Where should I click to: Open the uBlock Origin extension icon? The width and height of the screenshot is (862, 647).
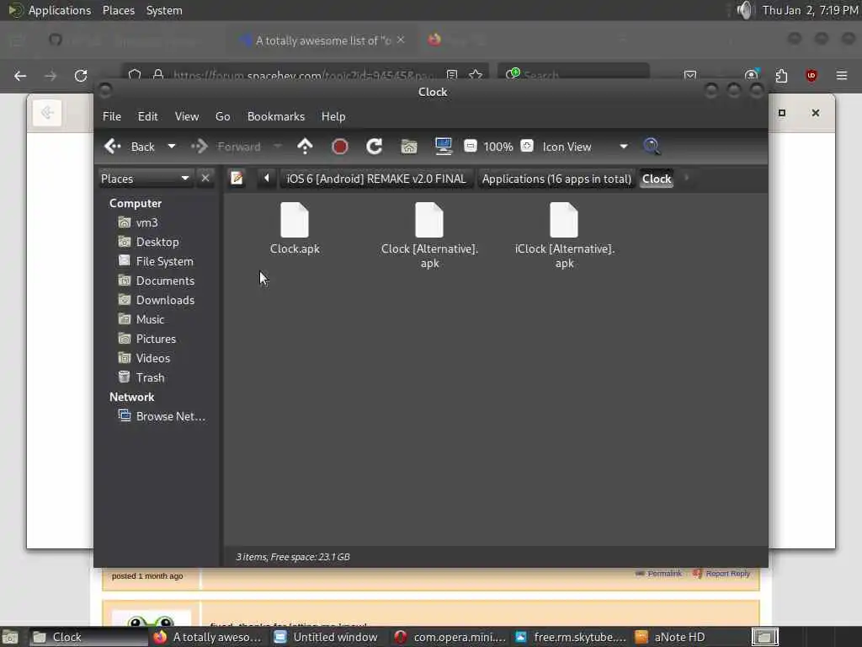[x=811, y=75]
